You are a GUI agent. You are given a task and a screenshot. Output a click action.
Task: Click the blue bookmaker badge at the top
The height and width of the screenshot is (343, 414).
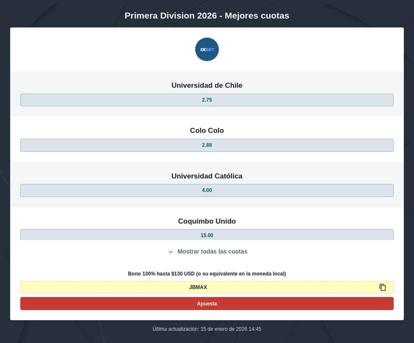(207, 49)
